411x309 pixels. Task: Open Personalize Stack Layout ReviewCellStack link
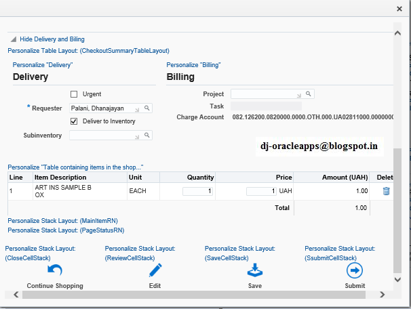click(x=140, y=253)
